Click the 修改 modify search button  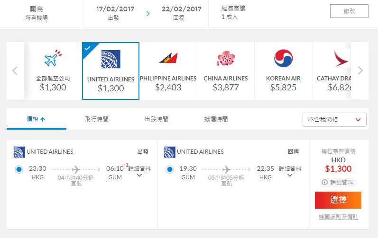pos(349,11)
